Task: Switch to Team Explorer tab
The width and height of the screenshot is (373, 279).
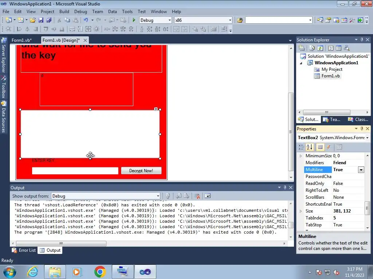Action: click(332, 119)
